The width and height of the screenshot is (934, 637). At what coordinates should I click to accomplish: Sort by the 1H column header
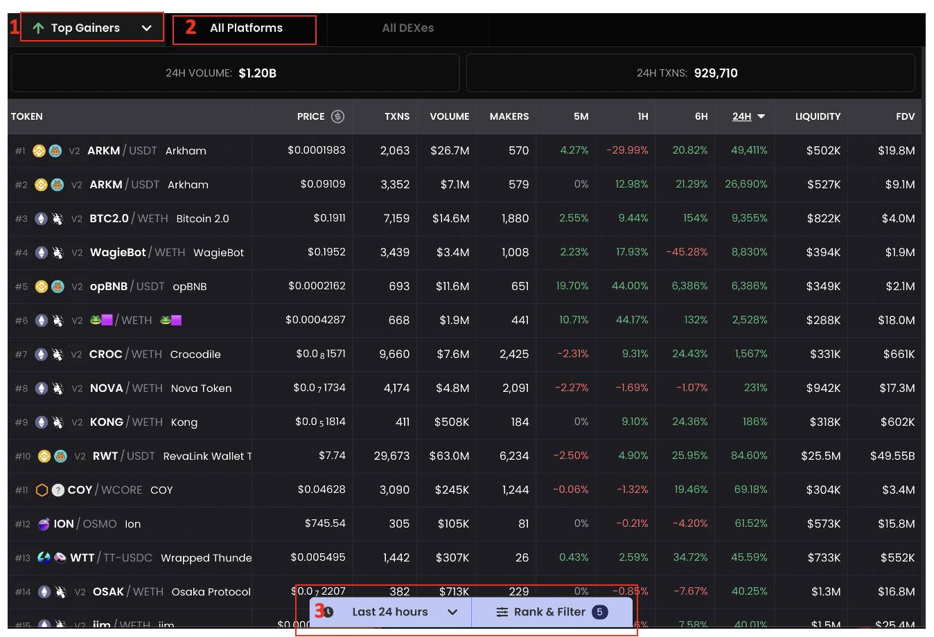(643, 116)
